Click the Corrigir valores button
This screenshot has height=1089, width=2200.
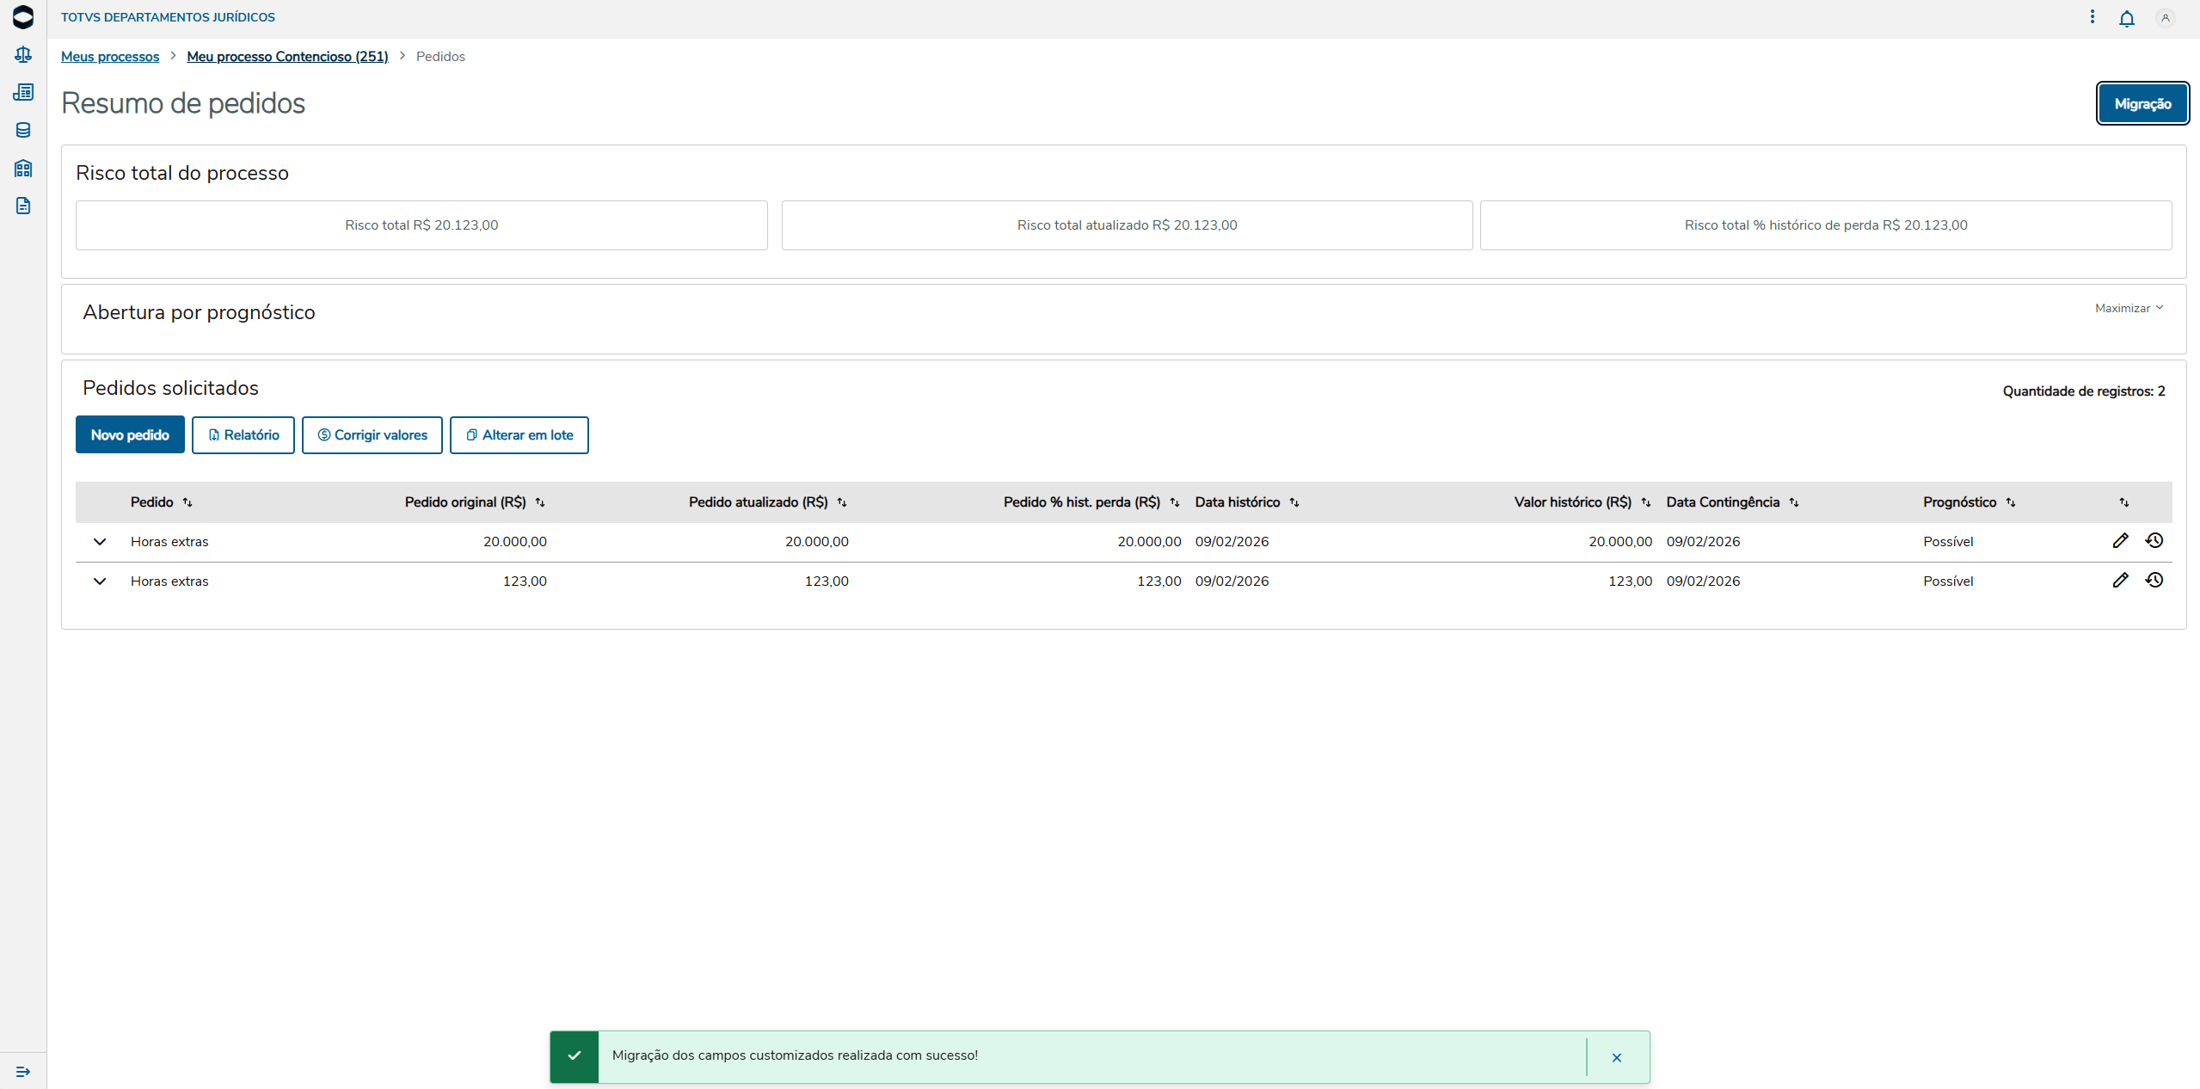pyautogui.click(x=372, y=435)
